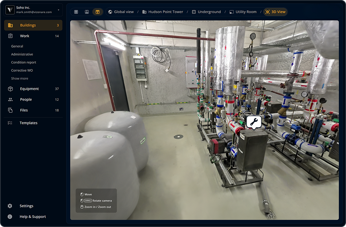Click the wrench maintenance marker in 3D view
346x227 pixels.
(254, 122)
